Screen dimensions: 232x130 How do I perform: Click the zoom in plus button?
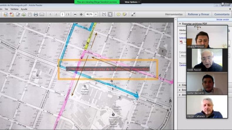pos(81,14)
